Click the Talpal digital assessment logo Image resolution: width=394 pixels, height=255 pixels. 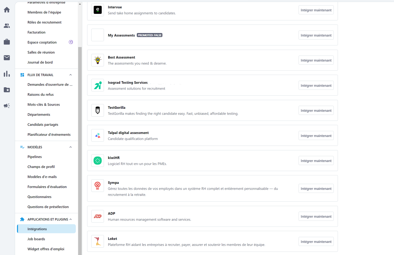click(x=98, y=136)
